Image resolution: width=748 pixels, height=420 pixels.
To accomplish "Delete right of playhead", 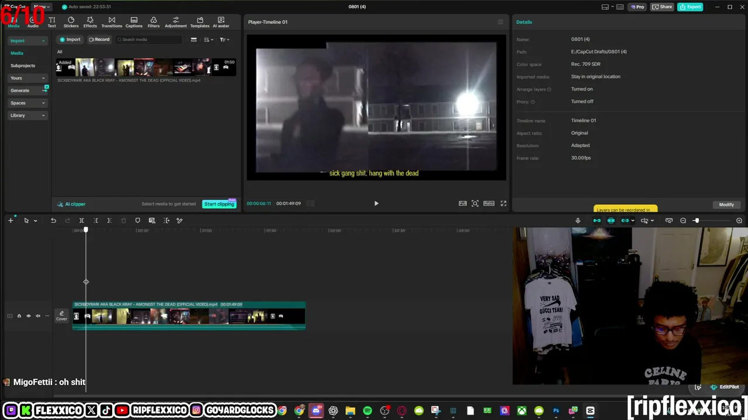I will pyautogui.click(x=109, y=220).
